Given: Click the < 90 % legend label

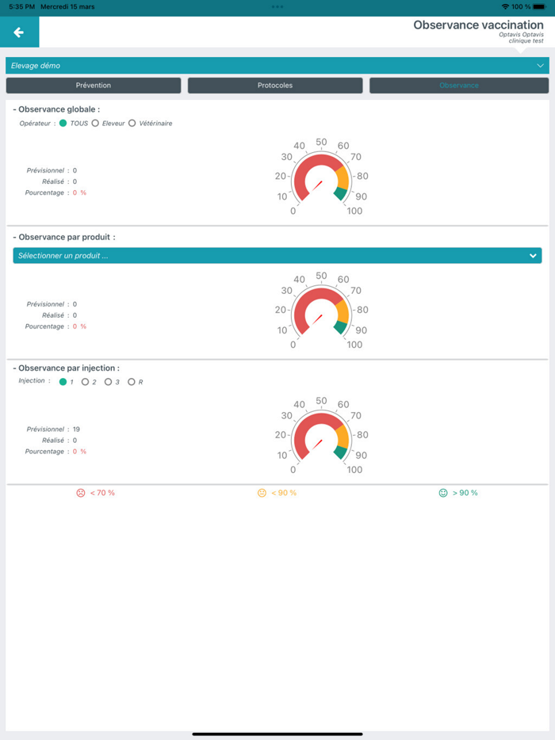Looking at the screenshot, I should pyautogui.click(x=283, y=493).
